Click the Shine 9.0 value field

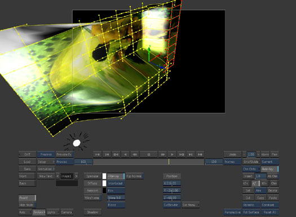click(116, 198)
